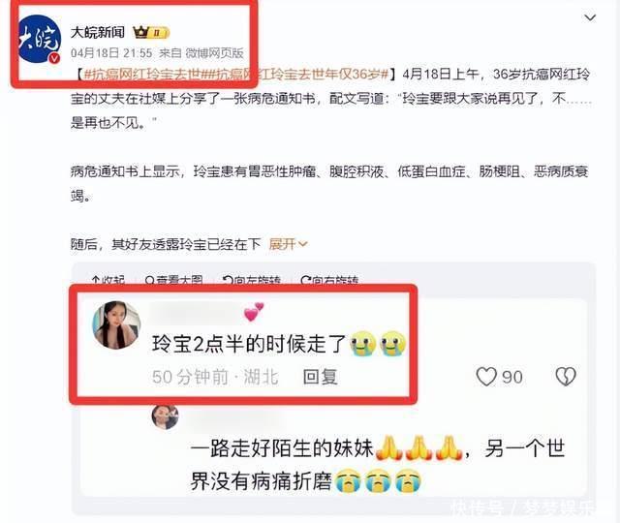The height and width of the screenshot is (523, 620).
Task: Open hashtag #抗癌网红玲宝去世#
Action: click(x=142, y=74)
